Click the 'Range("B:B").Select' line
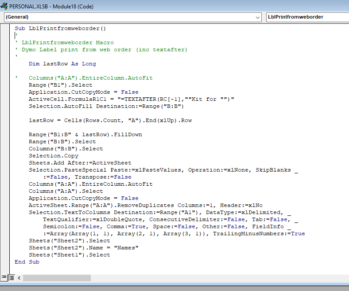 coord(62,142)
